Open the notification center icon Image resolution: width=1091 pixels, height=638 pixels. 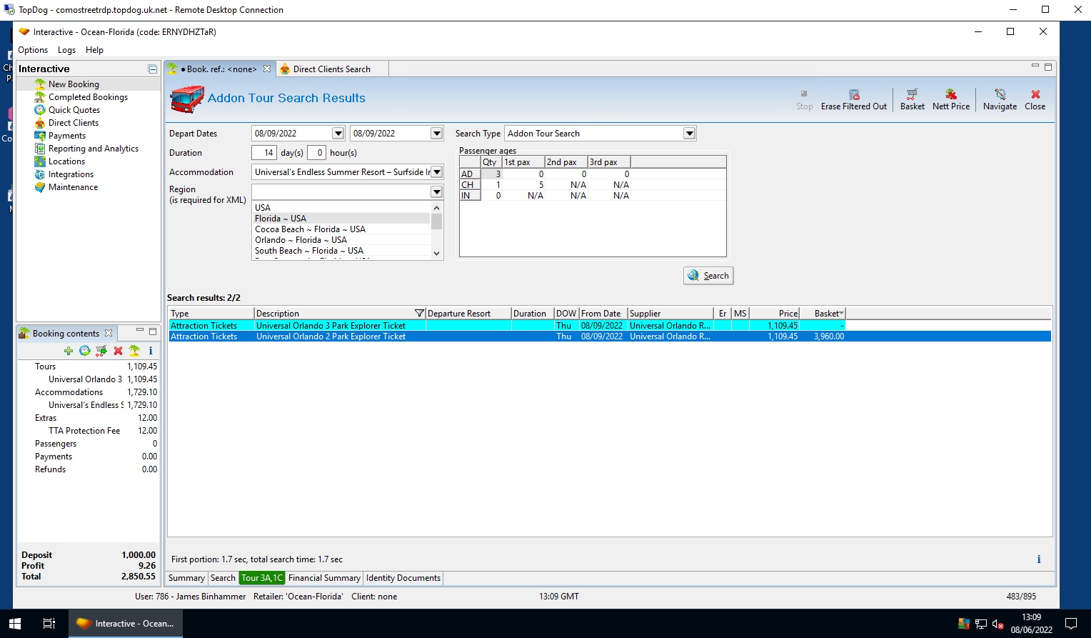pos(1070,624)
